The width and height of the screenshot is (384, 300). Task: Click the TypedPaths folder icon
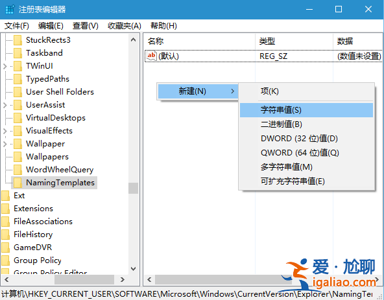[x=18, y=79]
